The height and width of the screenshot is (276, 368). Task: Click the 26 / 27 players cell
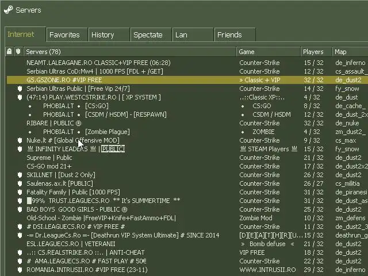tap(313, 183)
